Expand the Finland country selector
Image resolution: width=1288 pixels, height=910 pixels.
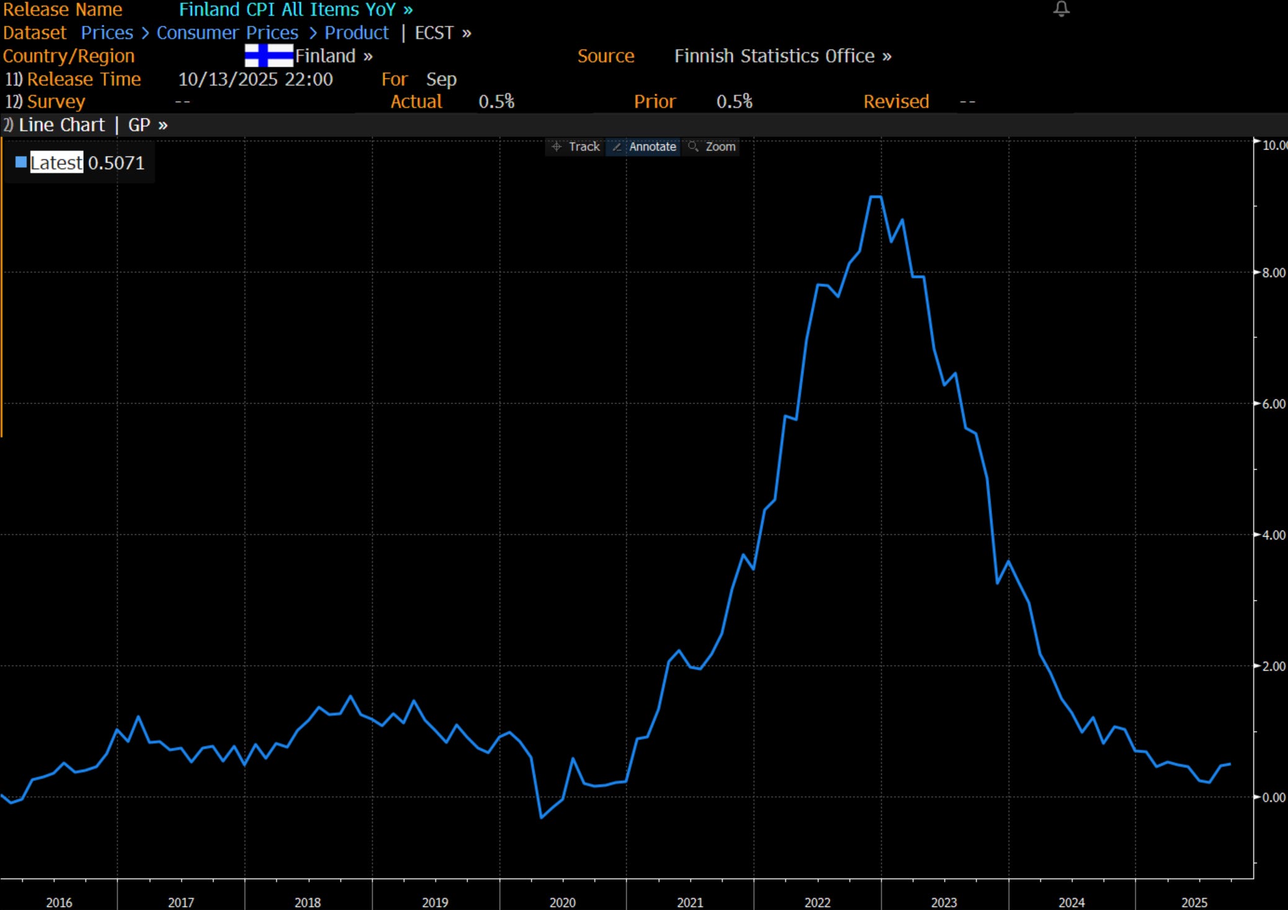(334, 56)
